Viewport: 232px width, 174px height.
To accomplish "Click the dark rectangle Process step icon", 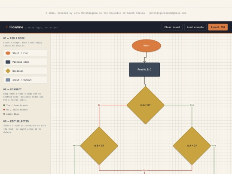I will pyautogui.click(x=8, y=62).
